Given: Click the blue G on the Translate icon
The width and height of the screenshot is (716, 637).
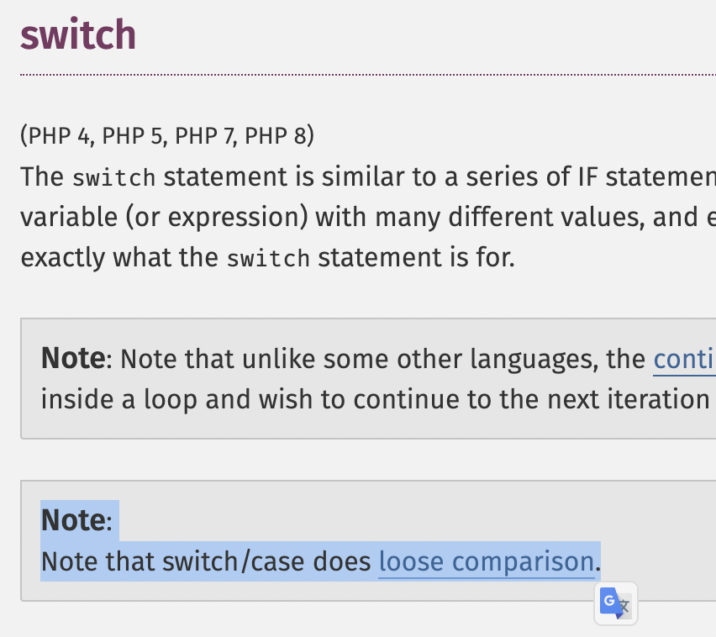Looking at the screenshot, I should coord(608,598).
